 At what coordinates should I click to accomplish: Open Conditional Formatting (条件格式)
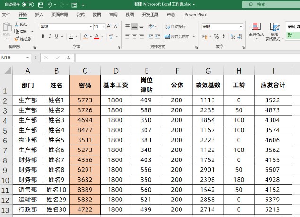pyautogui.click(x=256, y=31)
